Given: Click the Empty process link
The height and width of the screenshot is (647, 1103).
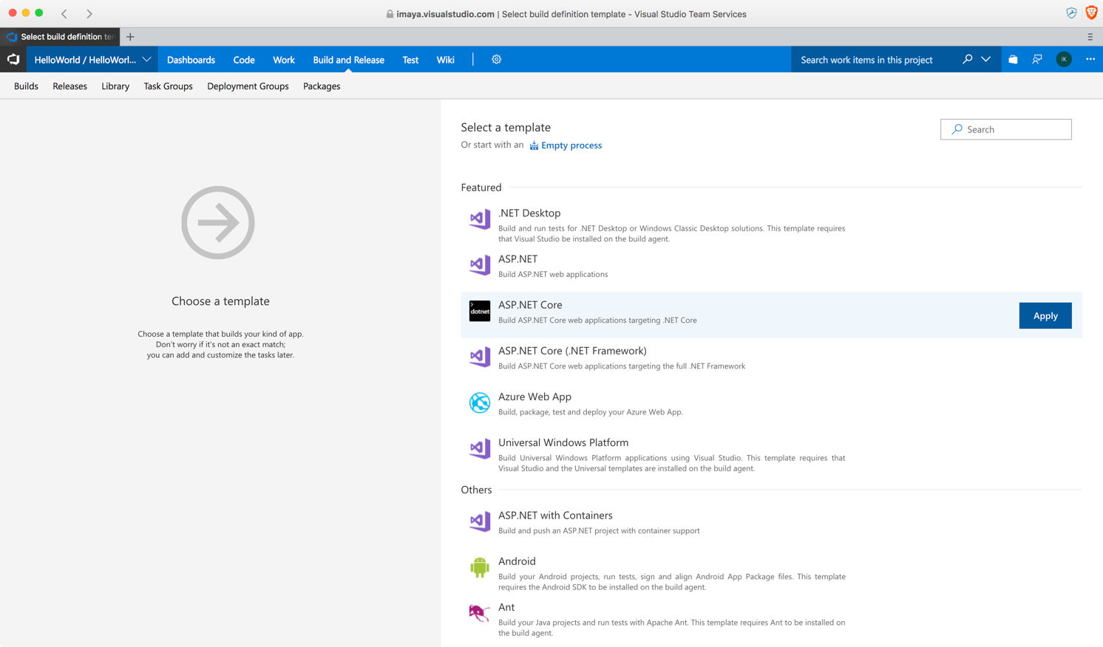Looking at the screenshot, I should [x=571, y=146].
